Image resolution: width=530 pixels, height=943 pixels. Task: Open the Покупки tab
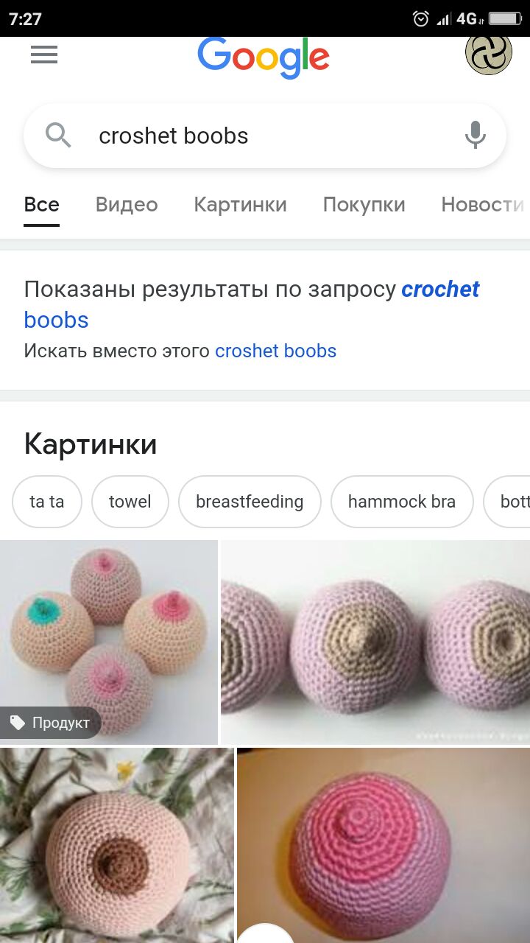(x=364, y=205)
